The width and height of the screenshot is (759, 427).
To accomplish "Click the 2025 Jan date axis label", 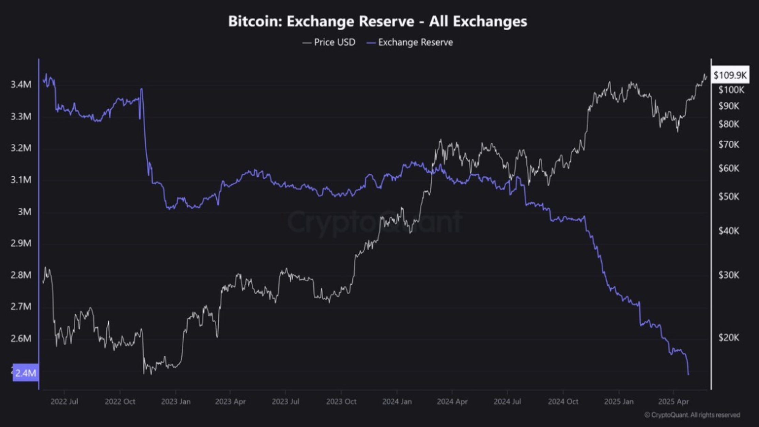I will 619,401.
